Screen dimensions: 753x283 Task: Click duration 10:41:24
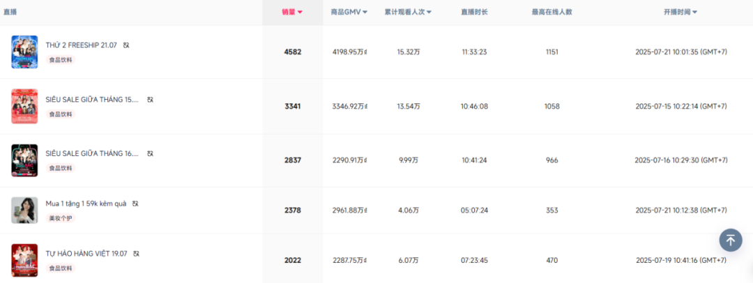pyautogui.click(x=475, y=160)
